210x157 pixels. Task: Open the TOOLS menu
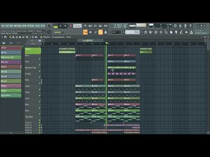click(37, 26)
